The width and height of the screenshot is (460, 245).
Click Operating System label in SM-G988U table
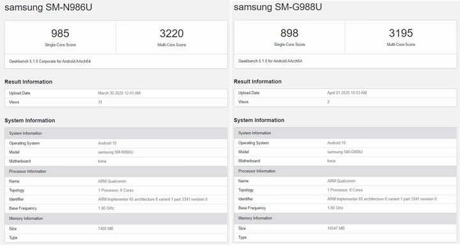pyautogui.click(x=254, y=143)
